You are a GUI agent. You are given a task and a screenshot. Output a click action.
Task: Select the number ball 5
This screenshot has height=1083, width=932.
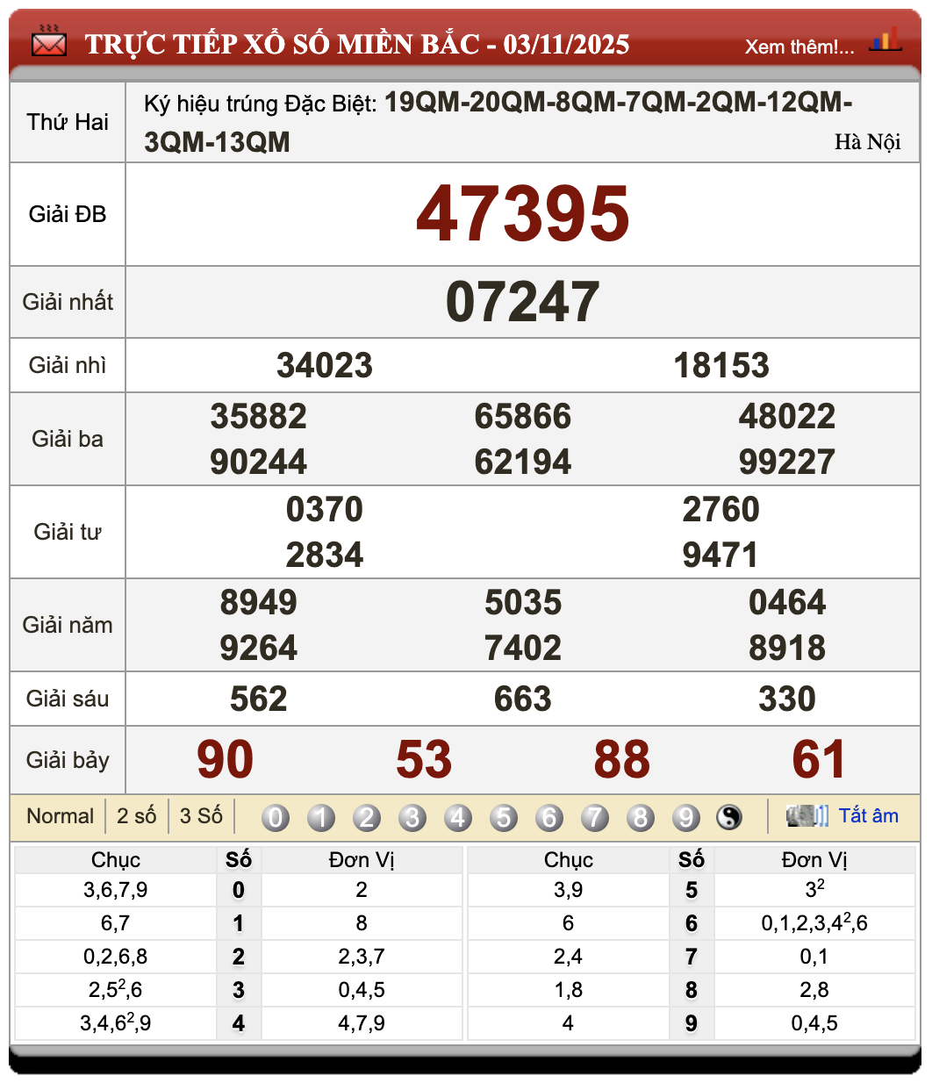(504, 816)
